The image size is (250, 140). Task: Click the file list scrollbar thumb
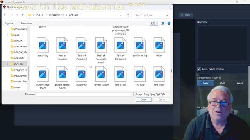coord(171,71)
